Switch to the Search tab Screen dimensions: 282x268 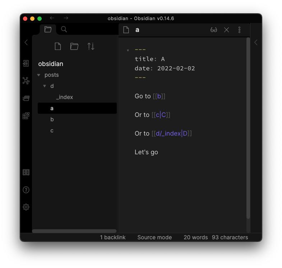click(64, 29)
